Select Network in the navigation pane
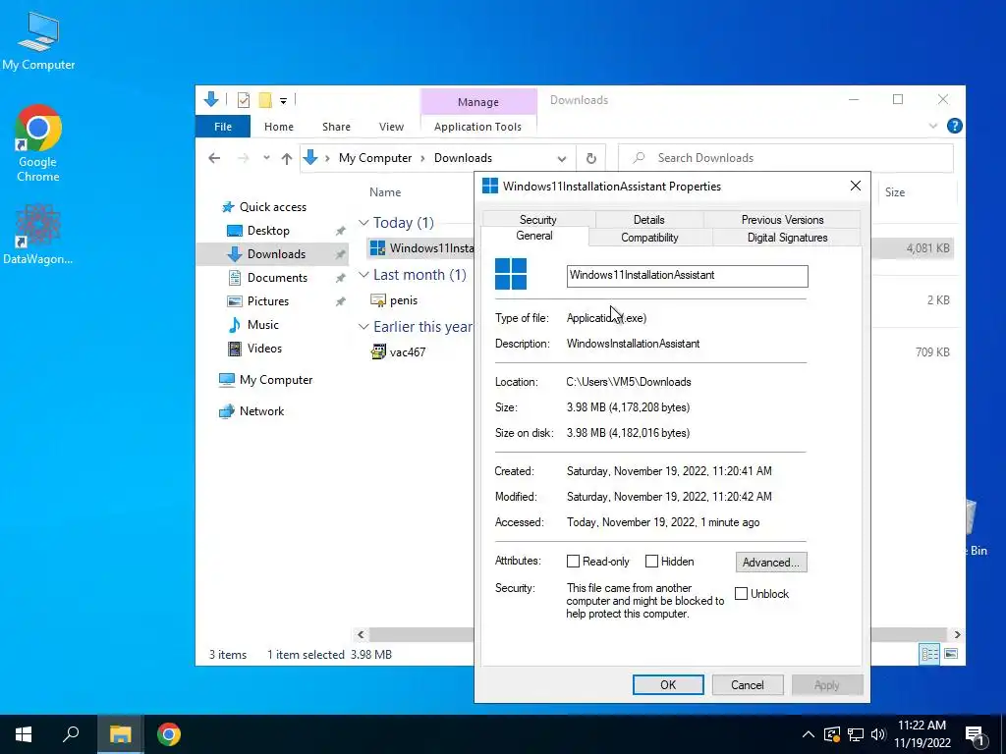Screen dimensions: 1006x754 261,411
